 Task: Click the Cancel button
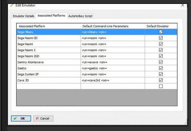coord(43,118)
